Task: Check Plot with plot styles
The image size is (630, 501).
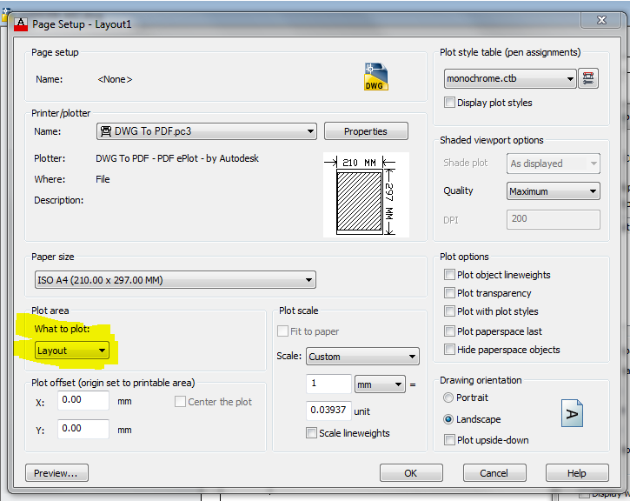Action: pyautogui.click(x=449, y=311)
